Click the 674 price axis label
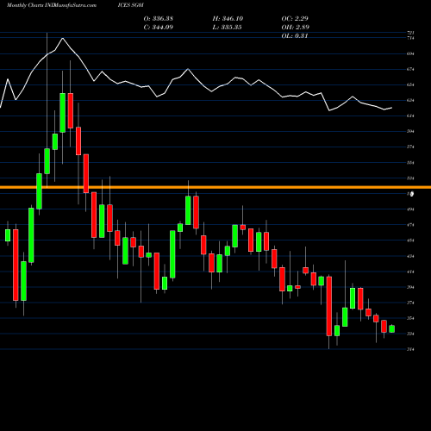 pyautogui.click(x=410, y=69)
